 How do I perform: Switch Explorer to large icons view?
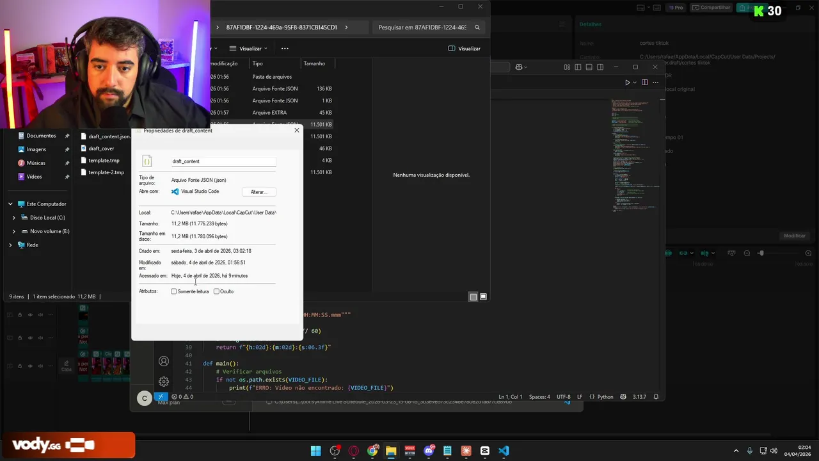coord(483,296)
